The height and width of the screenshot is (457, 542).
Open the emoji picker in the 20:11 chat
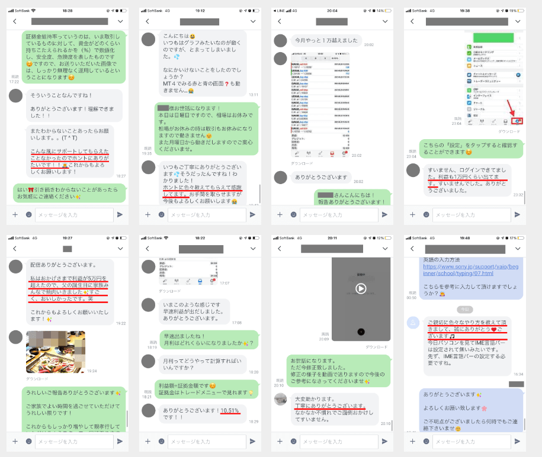294,441
